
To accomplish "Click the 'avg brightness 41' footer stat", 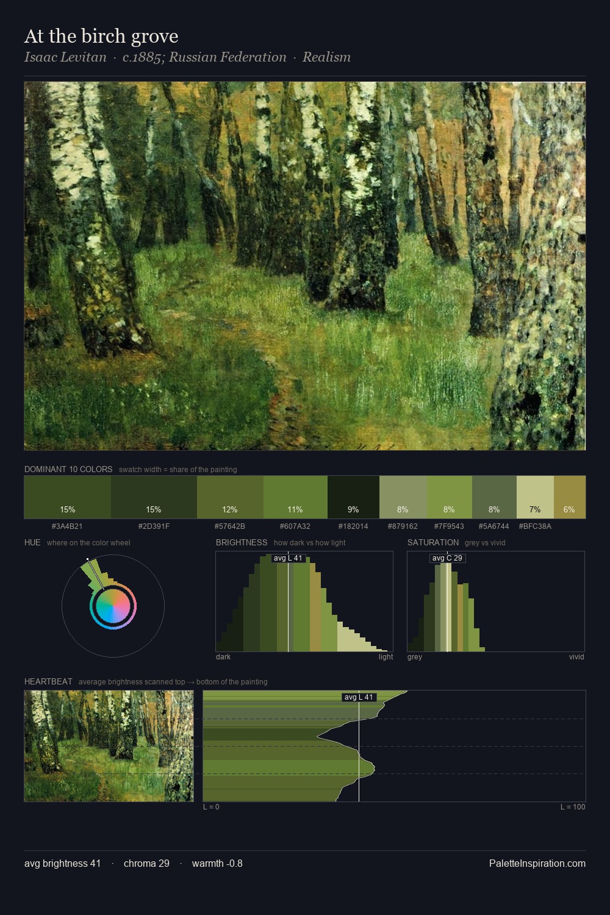I will click(x=63, y=863).
